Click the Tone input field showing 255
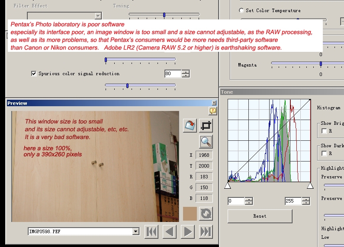The height and width of the screenshot is (247, 344). 293,201
